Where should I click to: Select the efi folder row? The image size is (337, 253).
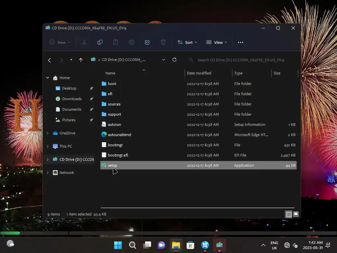click(x=198, y=94)
